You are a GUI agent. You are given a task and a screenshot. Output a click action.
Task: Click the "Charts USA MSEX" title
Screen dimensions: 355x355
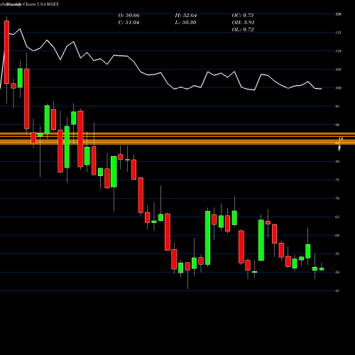41,4
